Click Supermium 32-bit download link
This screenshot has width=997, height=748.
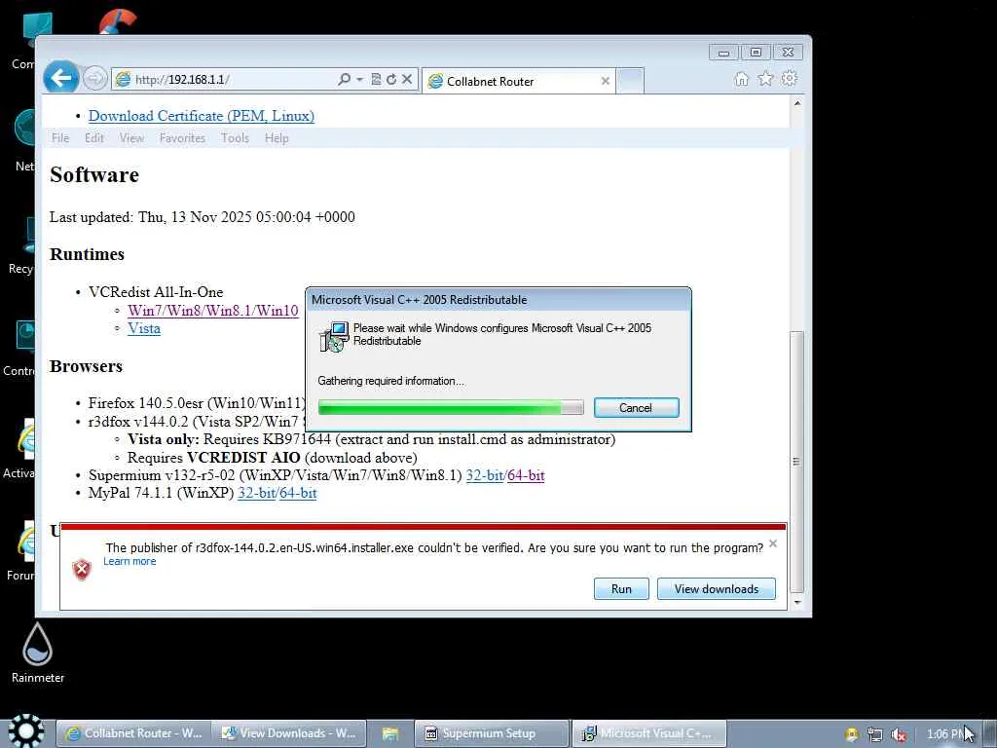(x=485, y=475)
